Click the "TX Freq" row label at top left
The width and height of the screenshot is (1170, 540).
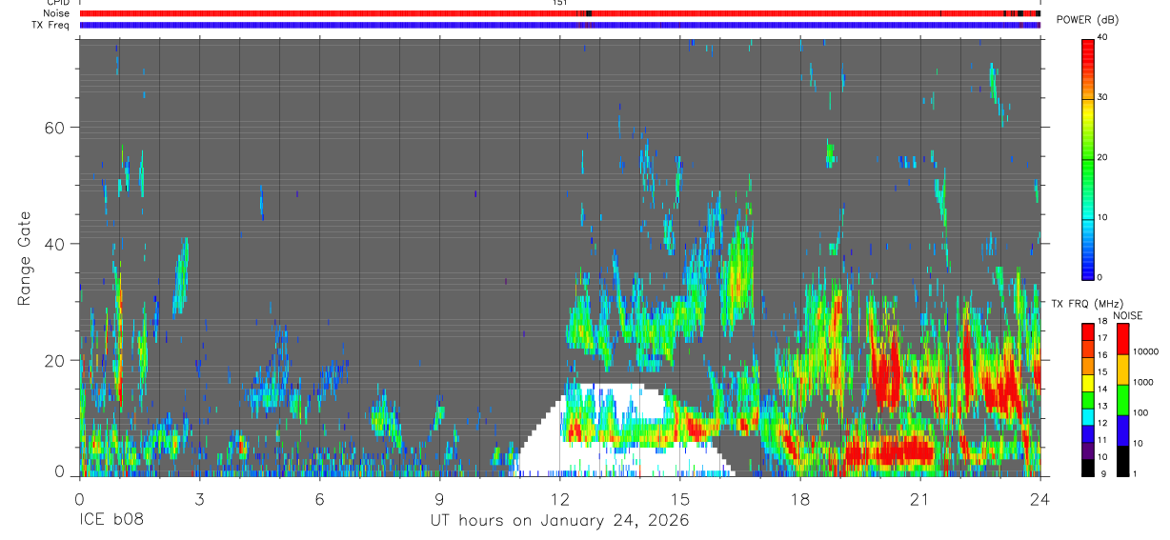click(x=50, y=25)
